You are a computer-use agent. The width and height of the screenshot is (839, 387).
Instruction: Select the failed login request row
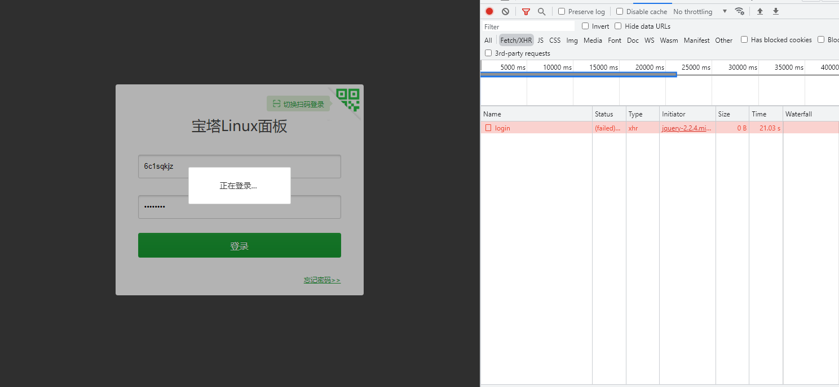pyautogui.click(x=660, y=128)
